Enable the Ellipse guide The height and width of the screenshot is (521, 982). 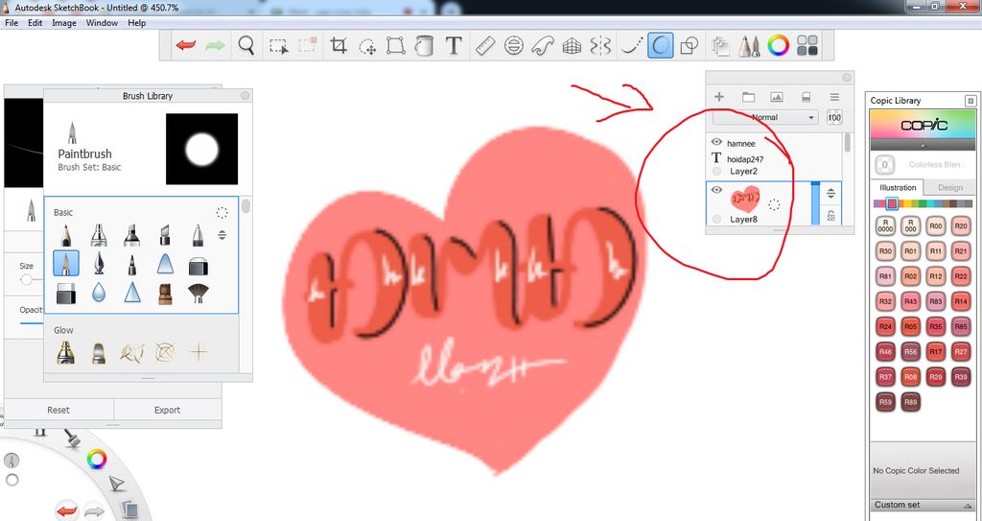point(514,46)
